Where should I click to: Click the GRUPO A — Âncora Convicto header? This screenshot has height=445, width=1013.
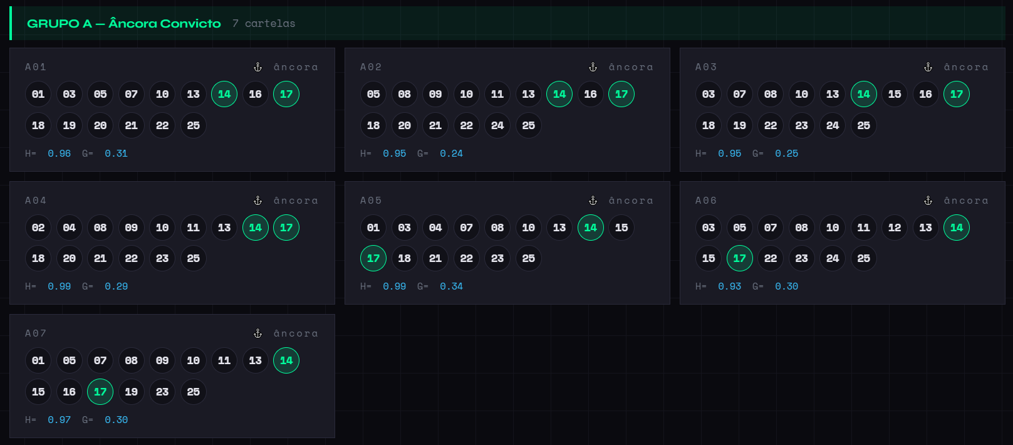(x=124, y=23)
